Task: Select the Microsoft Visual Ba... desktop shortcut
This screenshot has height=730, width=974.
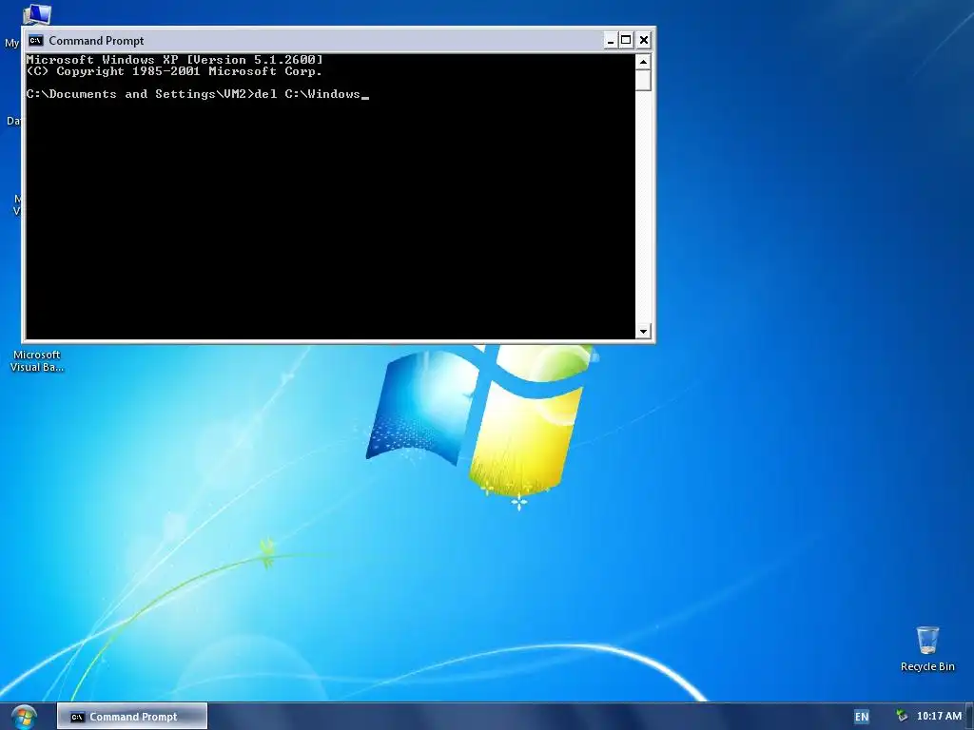Action: click(x=37, y=360)
